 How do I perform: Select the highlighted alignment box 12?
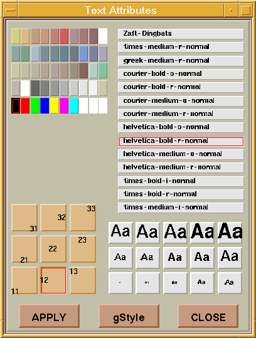pos(53,280)
